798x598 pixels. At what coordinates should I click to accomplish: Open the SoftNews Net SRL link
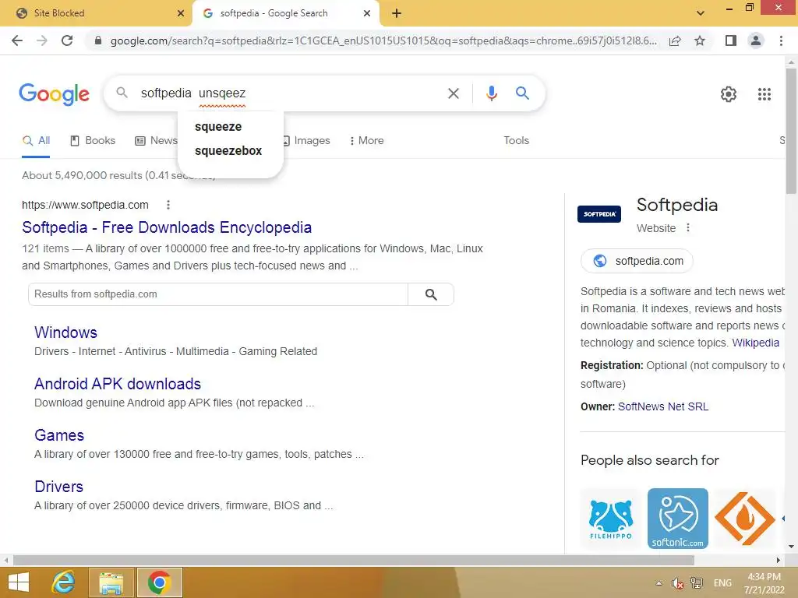pos(663,406)
